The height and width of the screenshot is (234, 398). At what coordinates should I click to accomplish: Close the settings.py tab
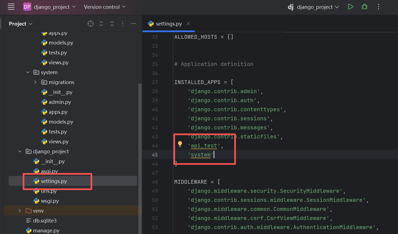(188, 24)
